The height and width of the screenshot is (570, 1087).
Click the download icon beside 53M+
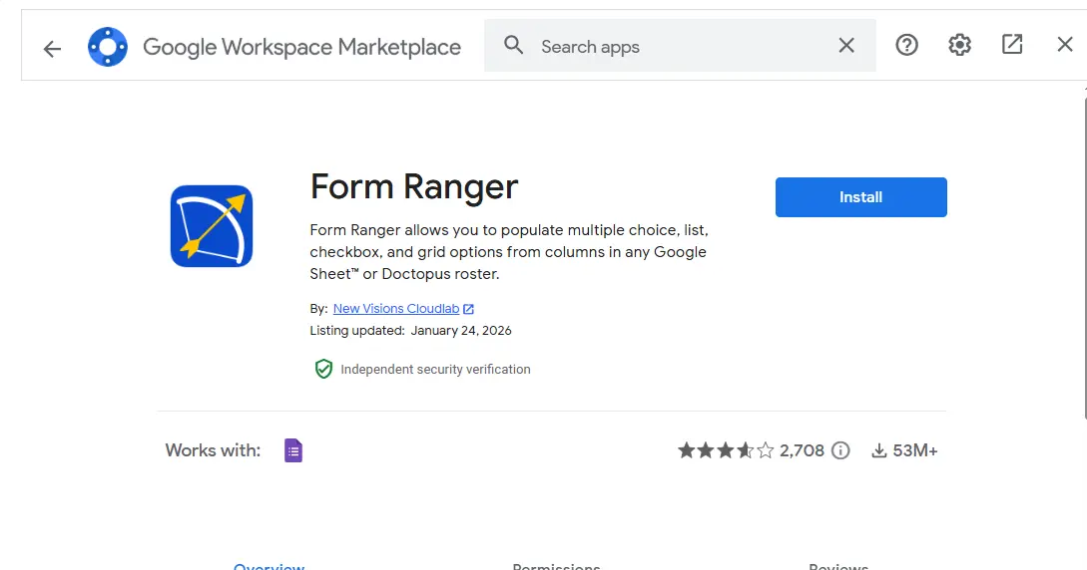point(879,450)
